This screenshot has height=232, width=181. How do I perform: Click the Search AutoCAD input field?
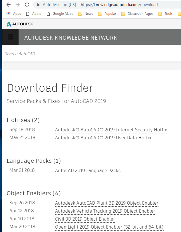(86, 54)
